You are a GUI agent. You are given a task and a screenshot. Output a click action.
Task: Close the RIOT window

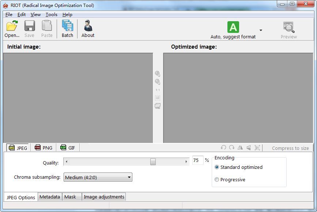[306, 4]
